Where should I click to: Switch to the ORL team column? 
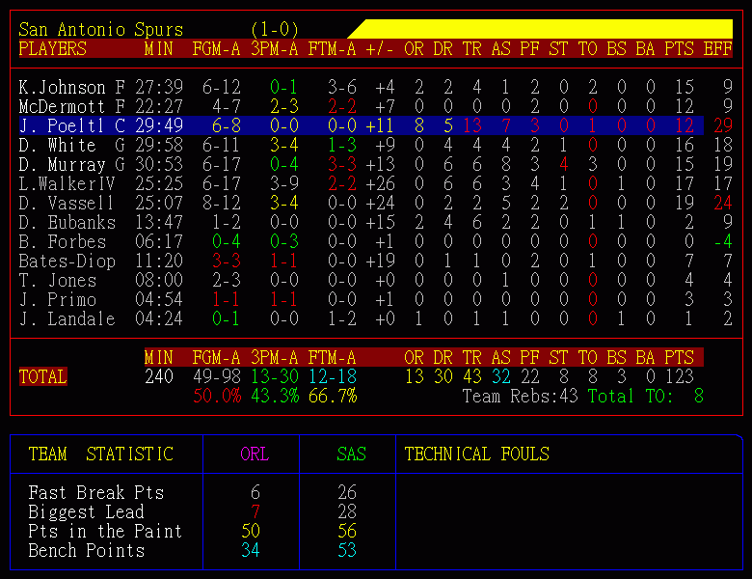(255, 455)
